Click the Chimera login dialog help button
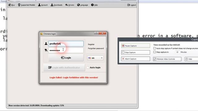Viewport: 198px width, 111px height. click(96, 33)
